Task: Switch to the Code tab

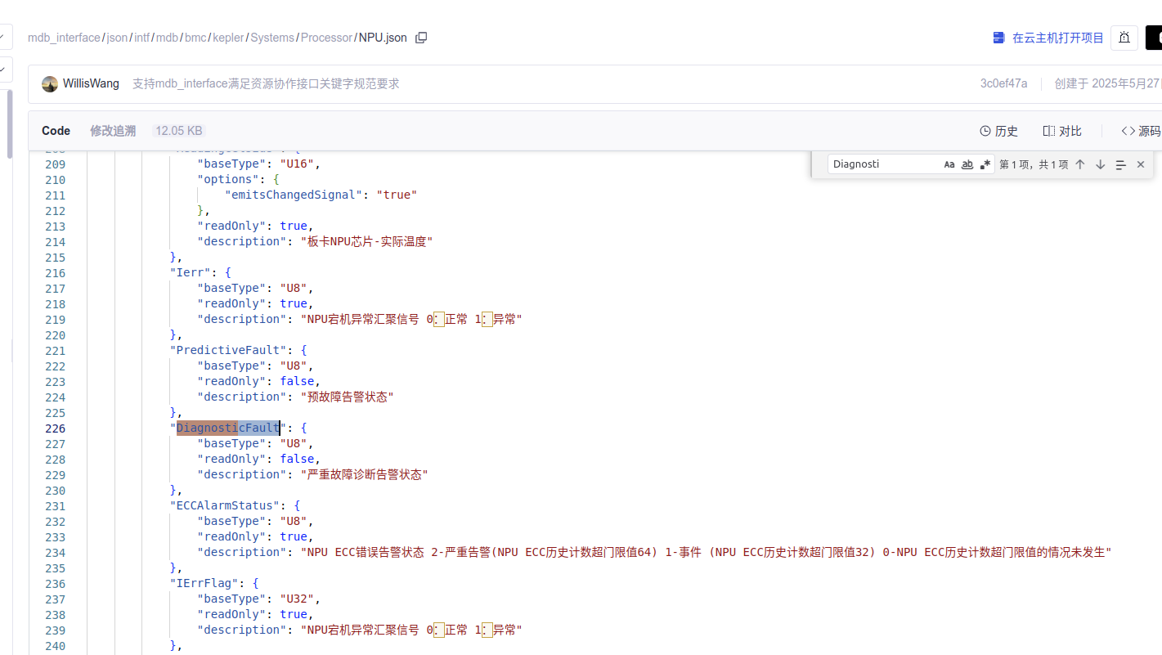Action: pyautogui.click(x=56, y=131)
